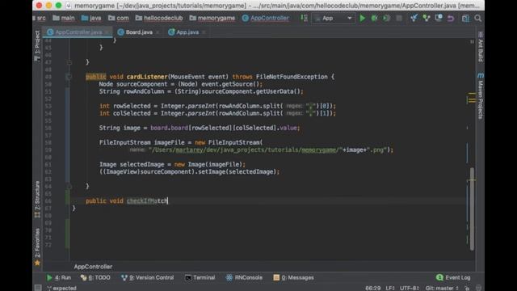
Task: Change the UTF-8 file encoding
Action: [x=410, y=288]
